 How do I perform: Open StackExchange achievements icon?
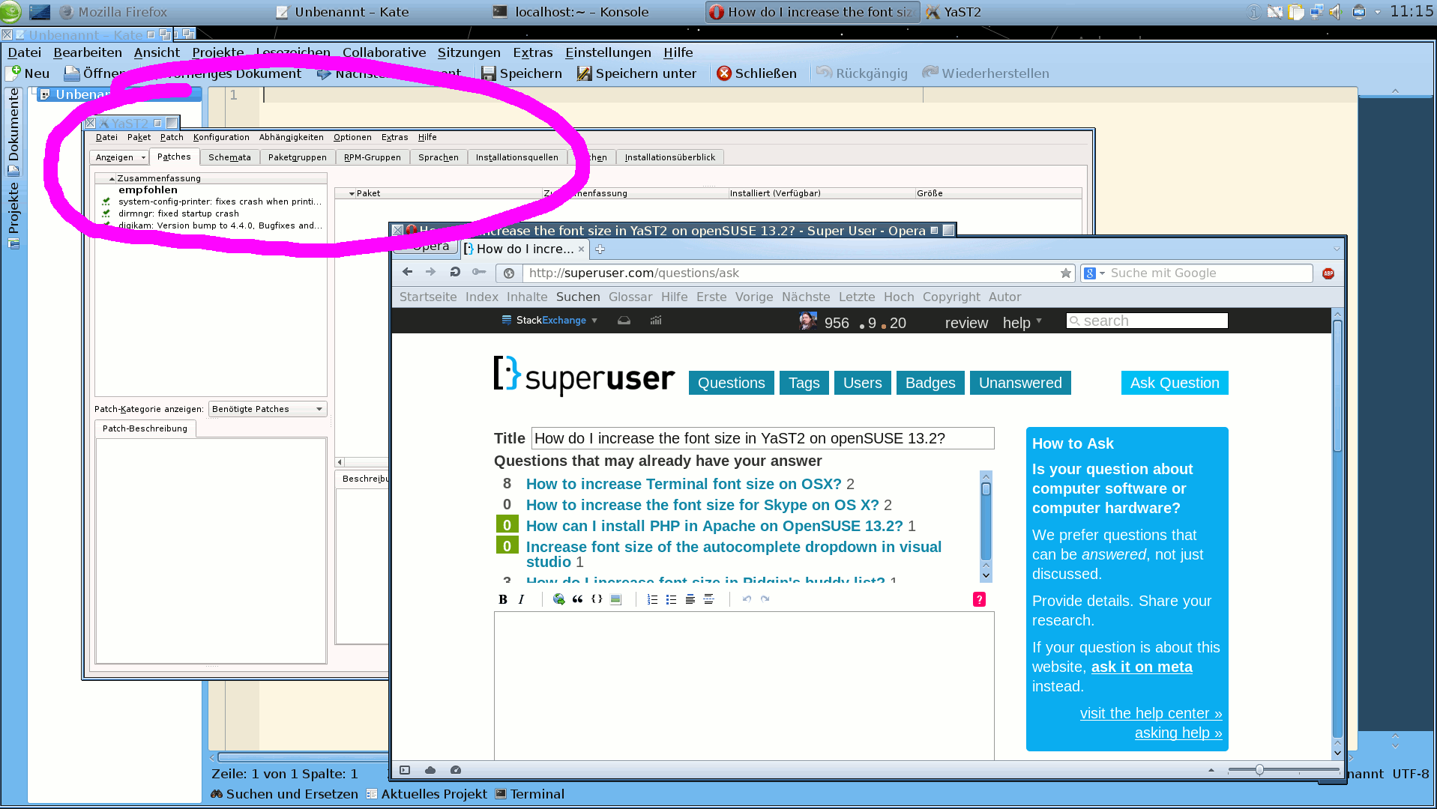(656, 321)
